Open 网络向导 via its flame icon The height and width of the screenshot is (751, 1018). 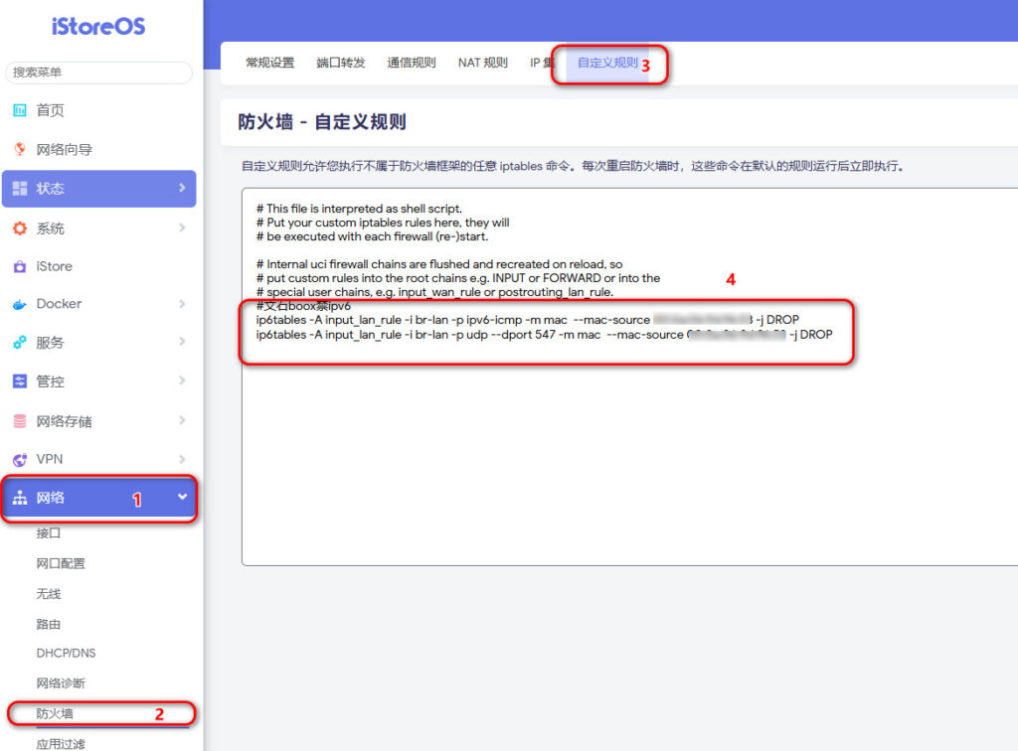(22, 149)
